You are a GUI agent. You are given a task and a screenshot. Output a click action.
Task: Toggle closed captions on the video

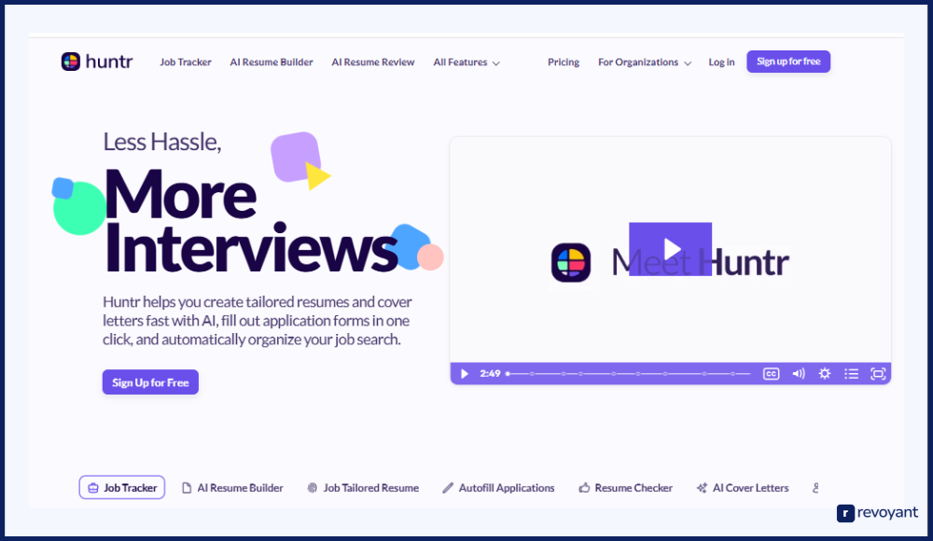(x=772, y=374)
